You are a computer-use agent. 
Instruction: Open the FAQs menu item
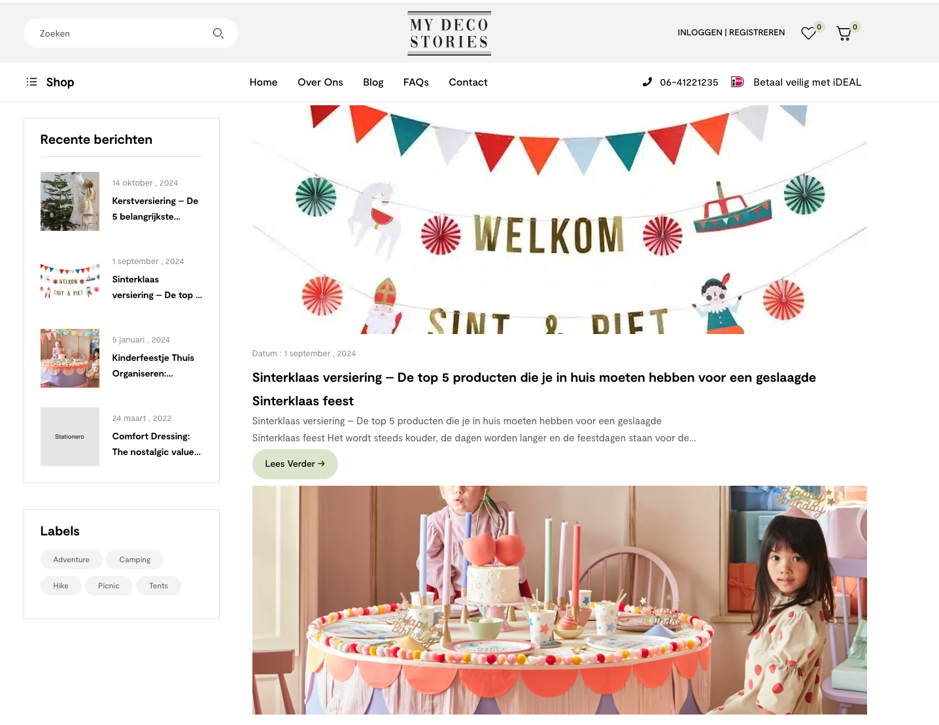[x=416, y=82]
